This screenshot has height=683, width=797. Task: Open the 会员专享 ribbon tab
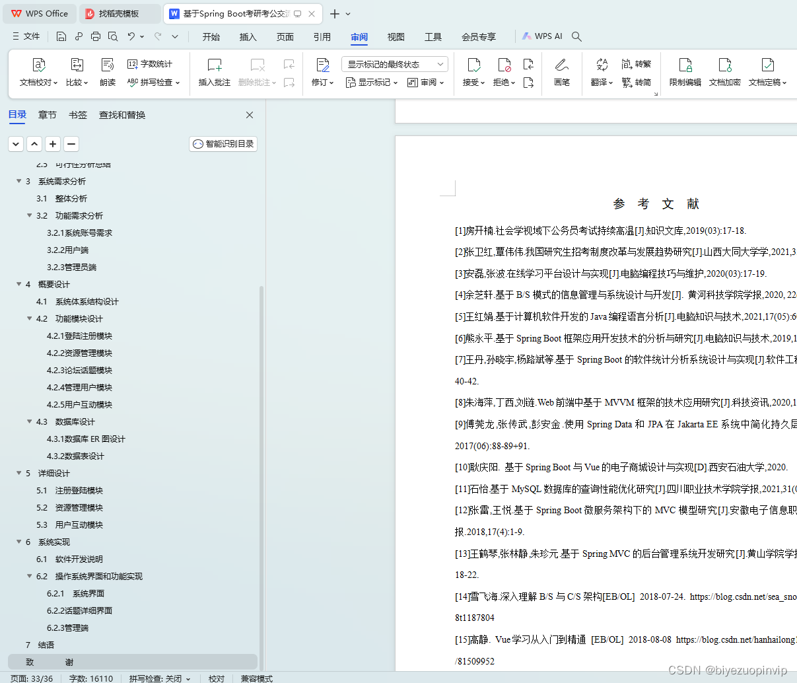click(x=479, y=37)
